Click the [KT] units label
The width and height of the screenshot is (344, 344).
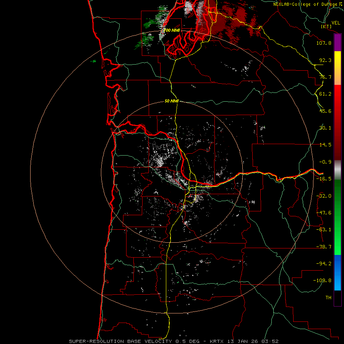(326, 26)
